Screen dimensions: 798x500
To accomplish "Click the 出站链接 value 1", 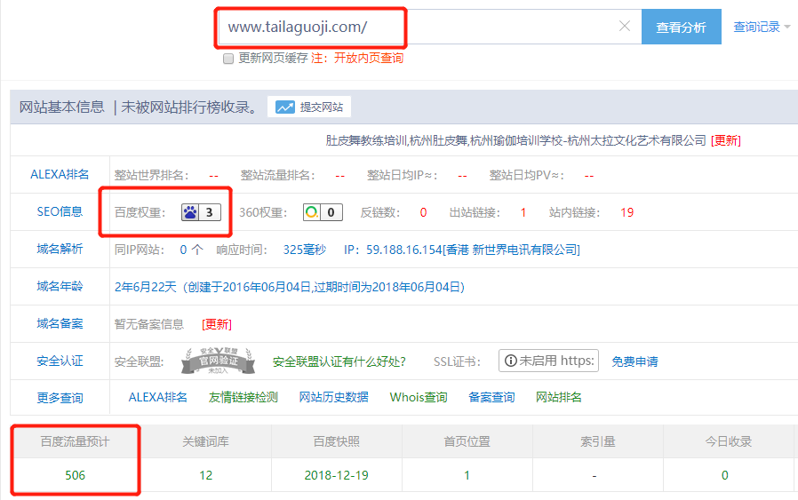I will click(523, 212).
